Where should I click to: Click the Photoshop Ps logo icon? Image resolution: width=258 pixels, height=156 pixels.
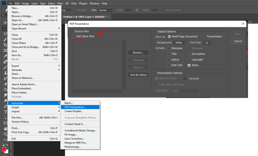4,3
